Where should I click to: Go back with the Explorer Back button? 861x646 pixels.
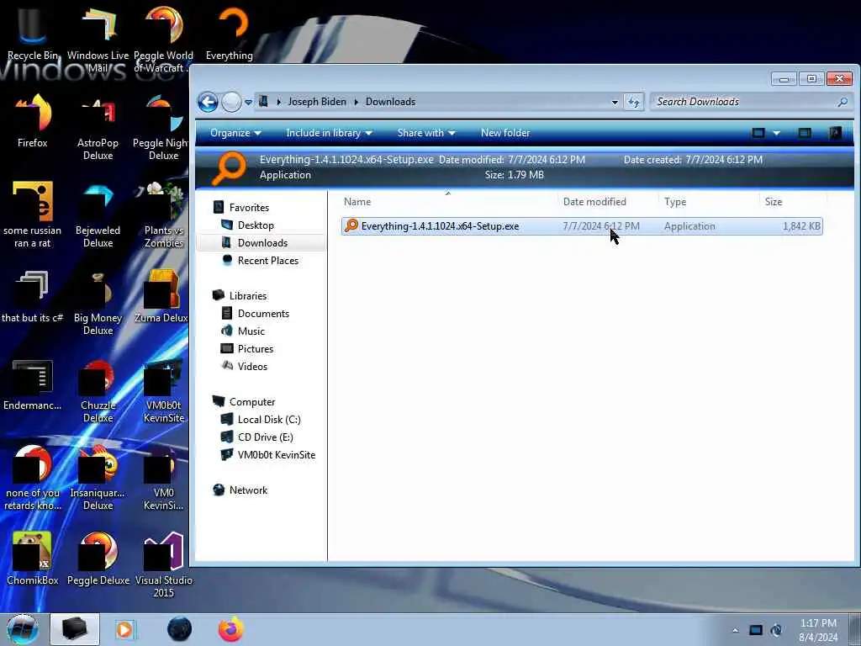click(x=209, y=102)
